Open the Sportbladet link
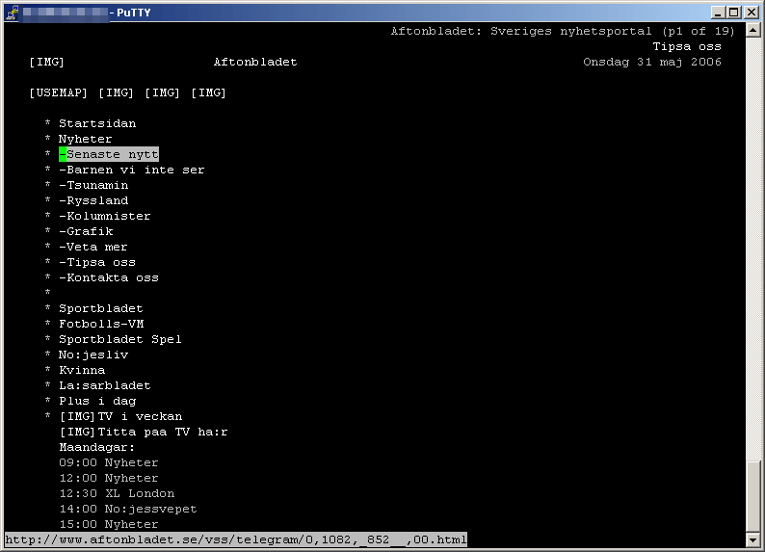Screen dimensions: 765x552 pos(101,308)
